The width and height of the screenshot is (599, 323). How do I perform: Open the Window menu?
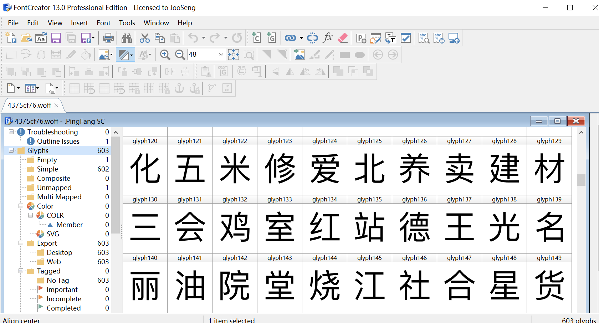click(156, 23)
